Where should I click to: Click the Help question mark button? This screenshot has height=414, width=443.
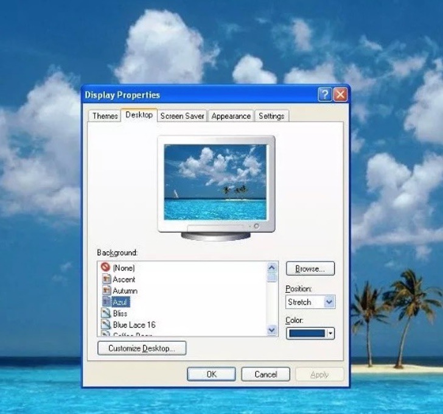324,94
